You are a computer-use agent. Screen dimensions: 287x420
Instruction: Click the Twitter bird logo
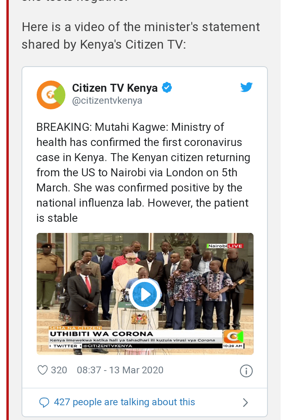coord(246,87)
